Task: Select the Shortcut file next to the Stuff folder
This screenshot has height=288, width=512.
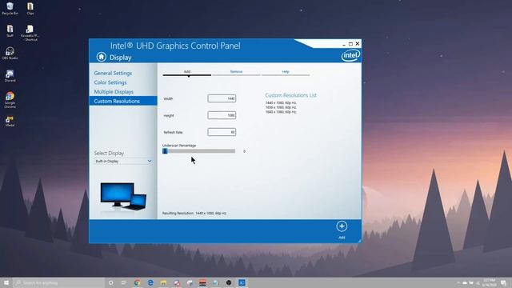Action: click(x=30, y=33)
